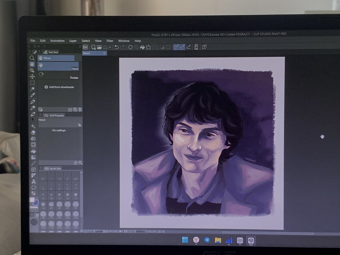
Task: Select the Gradient tool
Action: (x=33, y=157)
